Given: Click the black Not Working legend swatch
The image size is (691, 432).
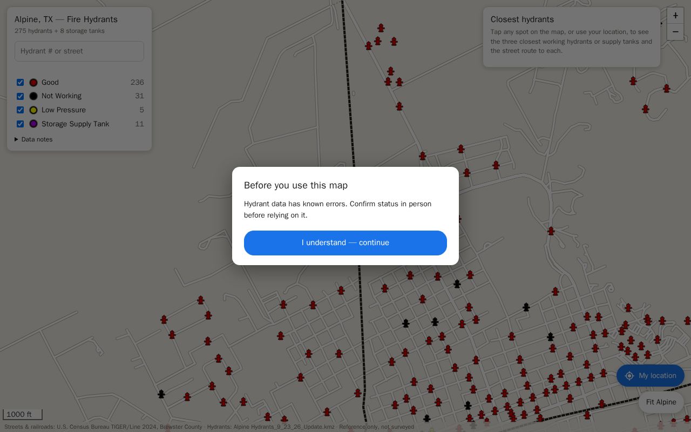Looking at the screenshot, I should [x=33, y=96].
